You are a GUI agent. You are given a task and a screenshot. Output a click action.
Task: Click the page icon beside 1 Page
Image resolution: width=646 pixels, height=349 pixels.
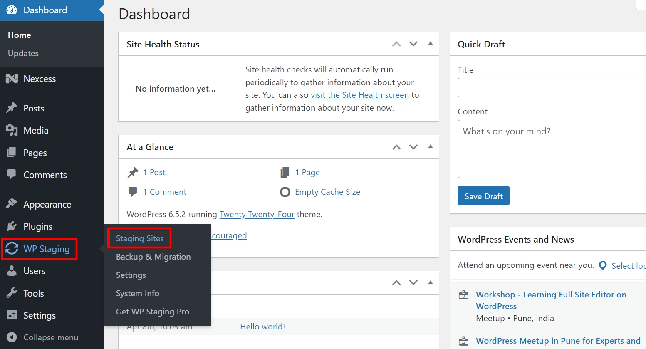(285, 172)
